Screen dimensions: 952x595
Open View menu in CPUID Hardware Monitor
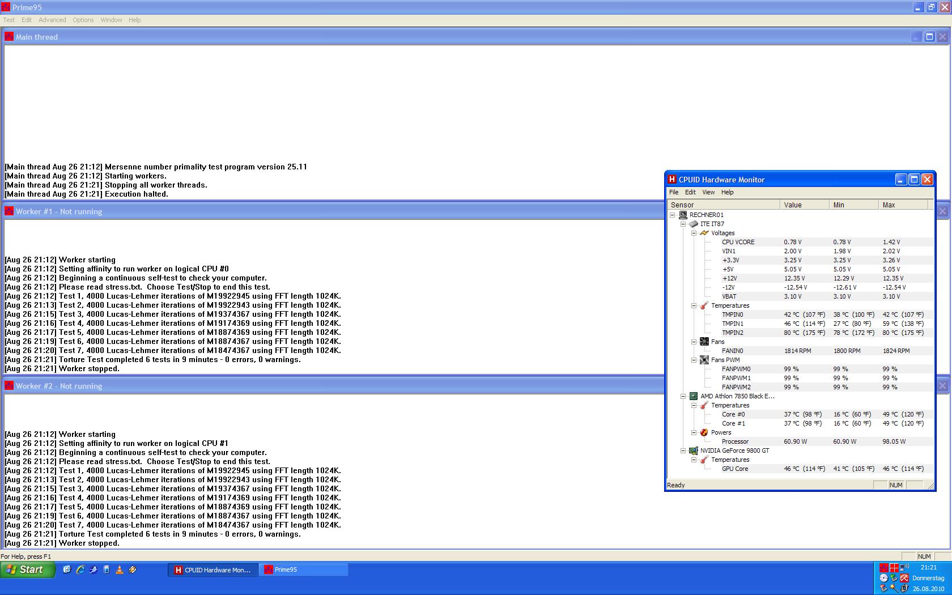coord(708,192)
